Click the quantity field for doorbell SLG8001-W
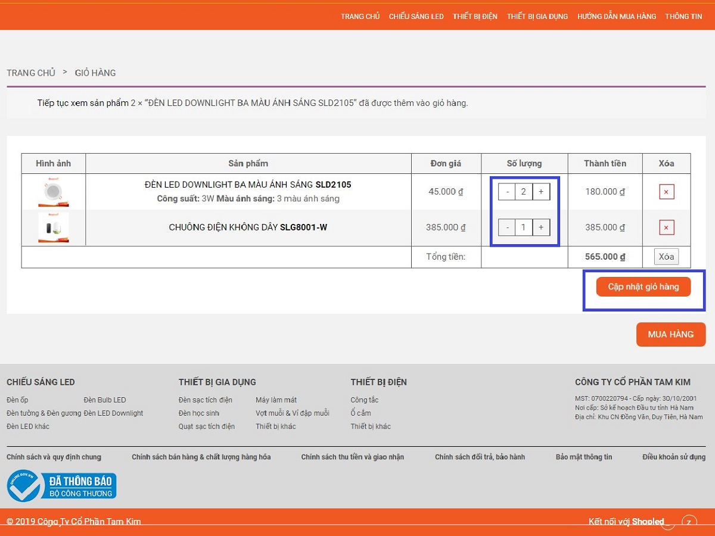Viewport: 715px width, 536px height. click(524, 228)
